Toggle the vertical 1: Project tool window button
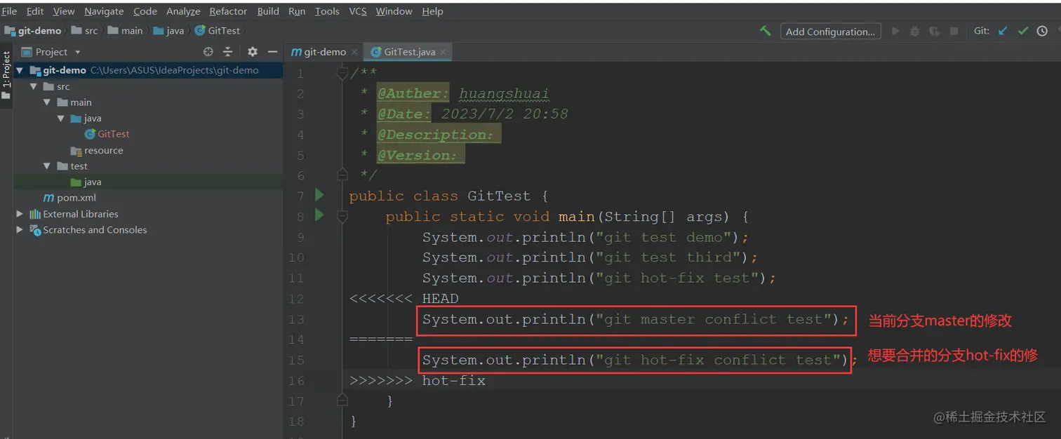 [6, 76]
